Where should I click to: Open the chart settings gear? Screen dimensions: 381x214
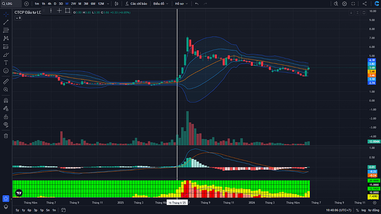pos(345,4)
